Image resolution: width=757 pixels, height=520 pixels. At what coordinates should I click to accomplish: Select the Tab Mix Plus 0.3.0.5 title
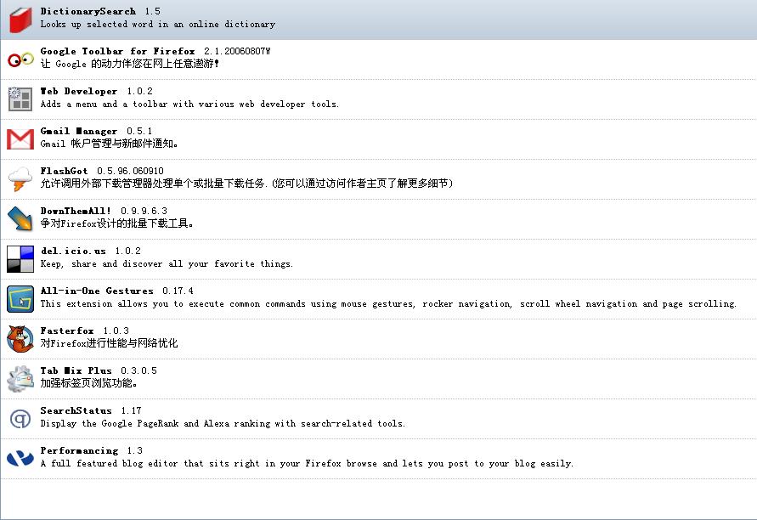[x=99, y=370]
